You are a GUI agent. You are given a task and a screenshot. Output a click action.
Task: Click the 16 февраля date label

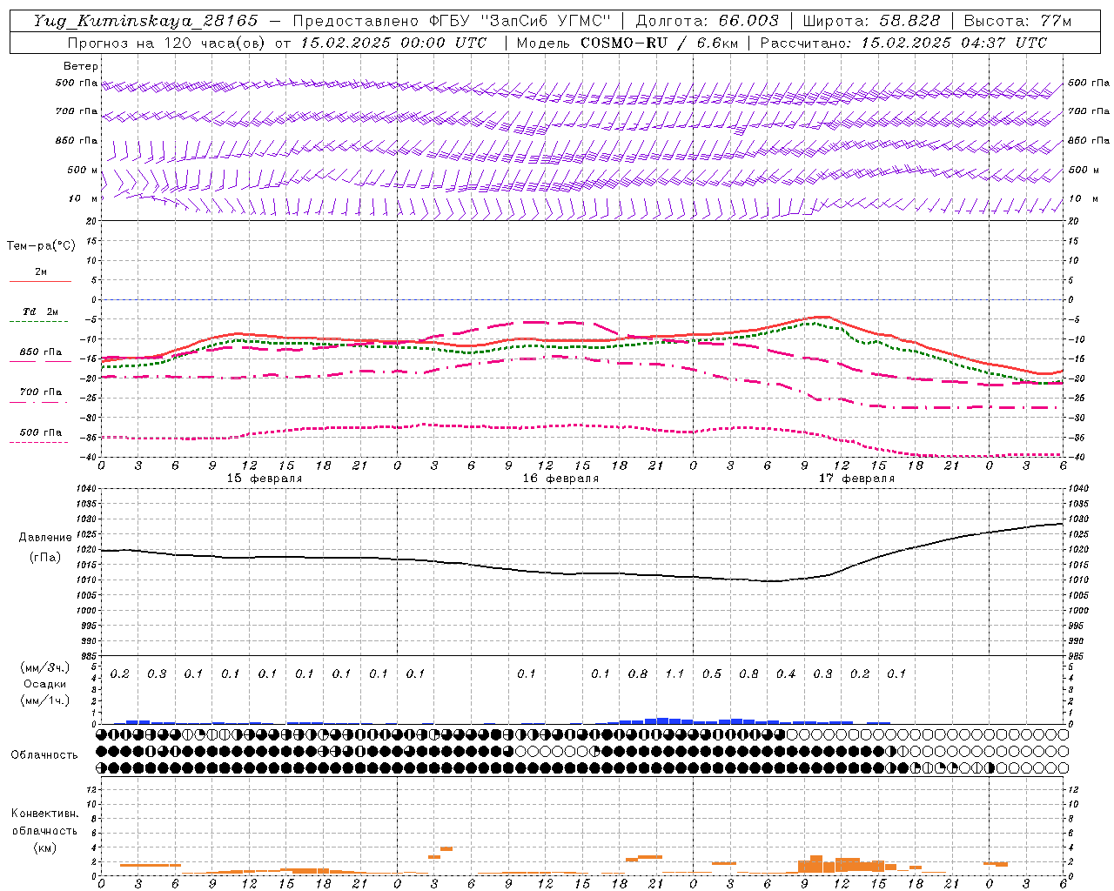[x=560, y=479]
